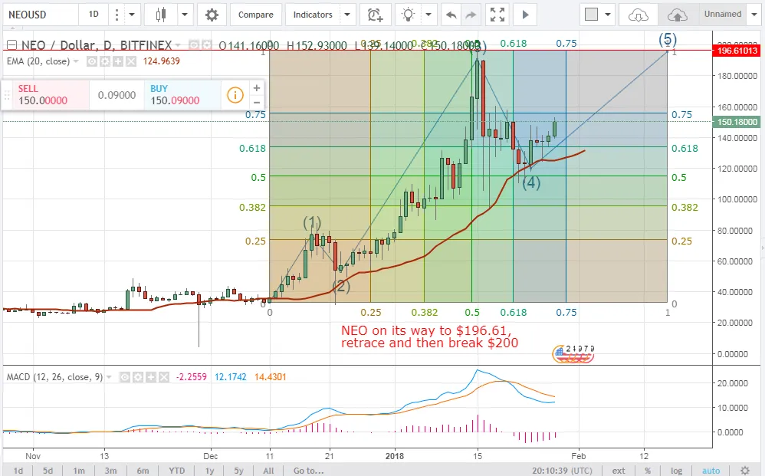
Task: Click the Compare button
Action: coord(256,15)
